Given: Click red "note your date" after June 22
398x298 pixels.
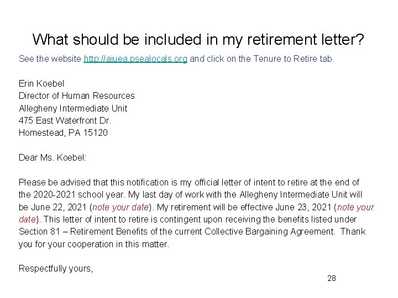Looking at the screenshot, I should click(121, 207).
